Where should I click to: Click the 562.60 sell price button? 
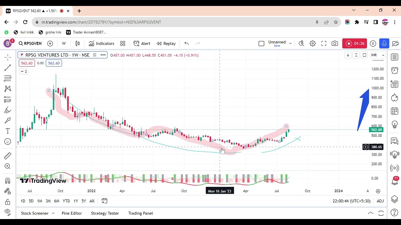point(27,63)
